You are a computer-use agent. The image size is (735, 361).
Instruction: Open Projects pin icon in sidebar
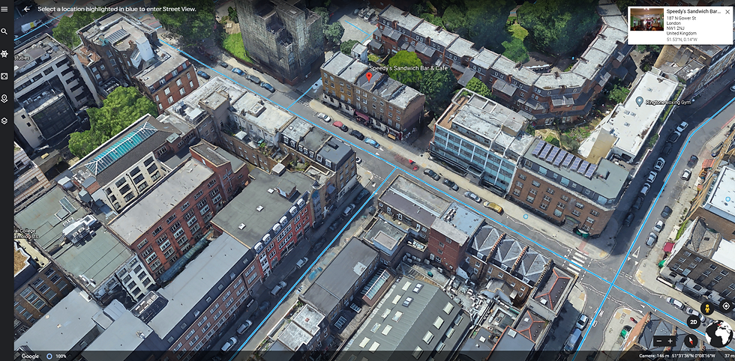(4, 98)
